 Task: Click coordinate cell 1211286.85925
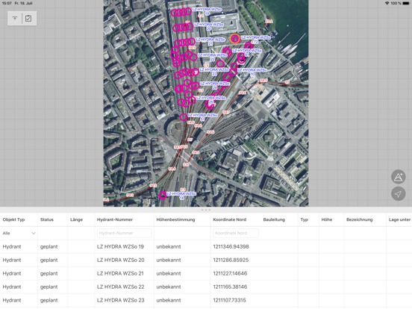tap(231, 260)
